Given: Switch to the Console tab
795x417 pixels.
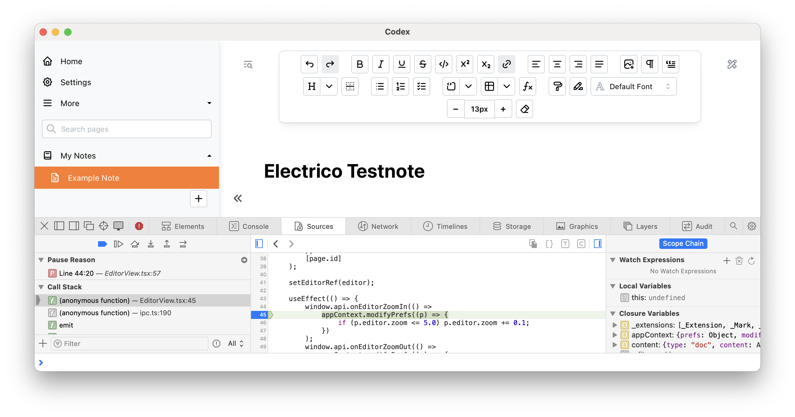Looking at the screenshot, I should pyautogui.click(x=249, y=226).
